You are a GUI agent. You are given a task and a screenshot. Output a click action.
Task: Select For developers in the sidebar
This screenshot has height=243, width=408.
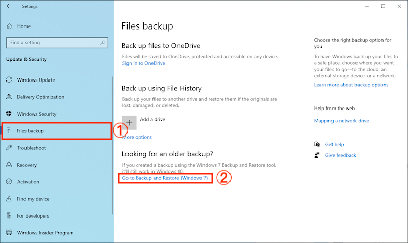tap(33, 215)
